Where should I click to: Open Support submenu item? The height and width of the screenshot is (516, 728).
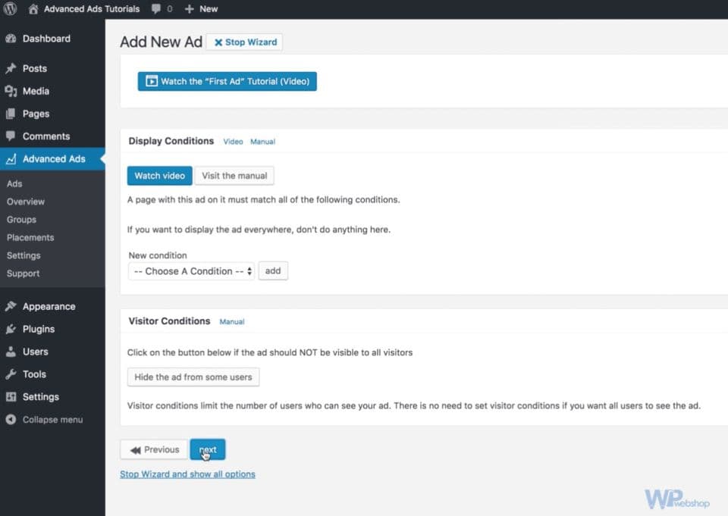pyautogui.click(x=23, y=274)
